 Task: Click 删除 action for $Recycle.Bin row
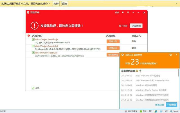pyautogui.click(x=134, y=48)
